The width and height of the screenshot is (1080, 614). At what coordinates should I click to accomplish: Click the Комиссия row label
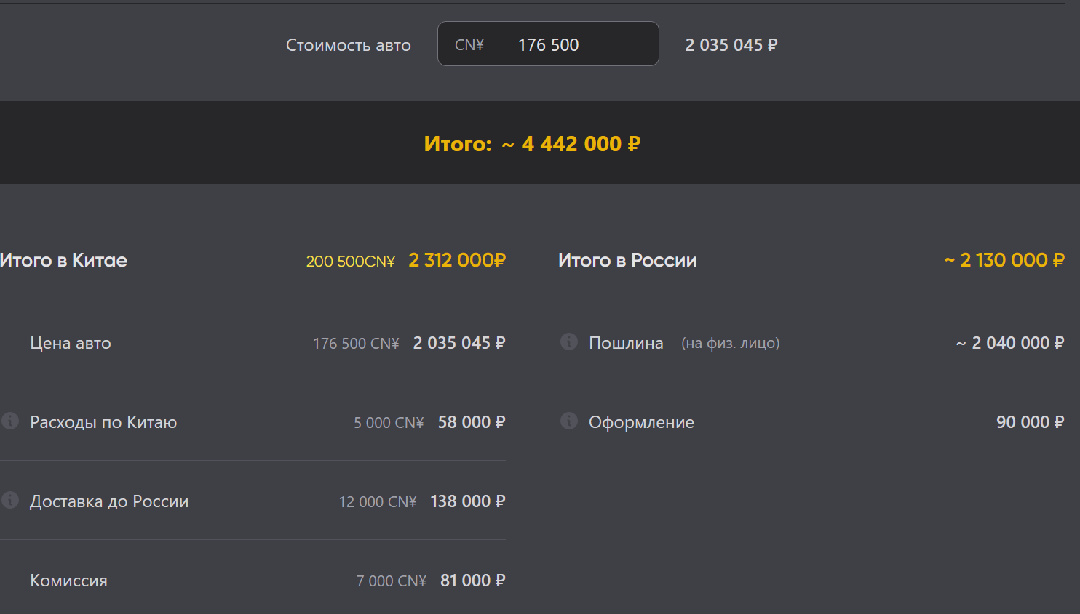coord(68,581)
